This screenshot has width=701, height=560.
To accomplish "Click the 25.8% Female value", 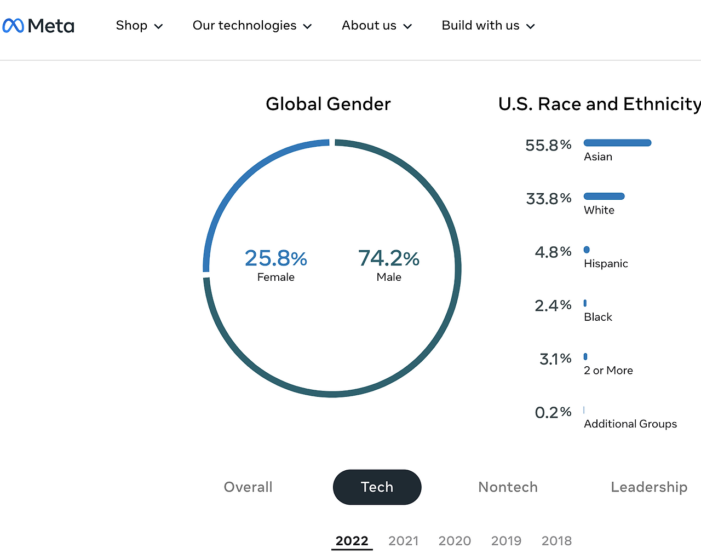I will (x=276, y=258).
